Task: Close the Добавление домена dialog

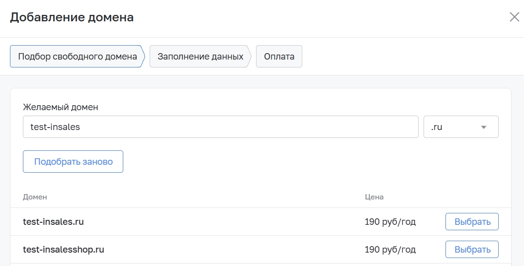Action: [x=515, y=17]
